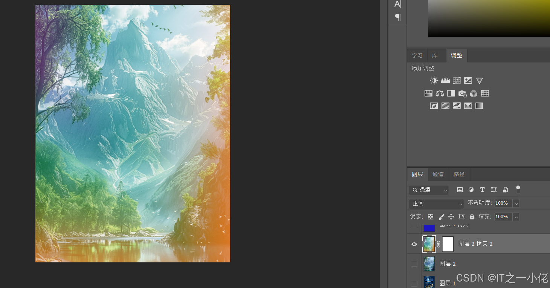Show the 图层 1 layer
550x288 pixels.
tap(414, 283)
